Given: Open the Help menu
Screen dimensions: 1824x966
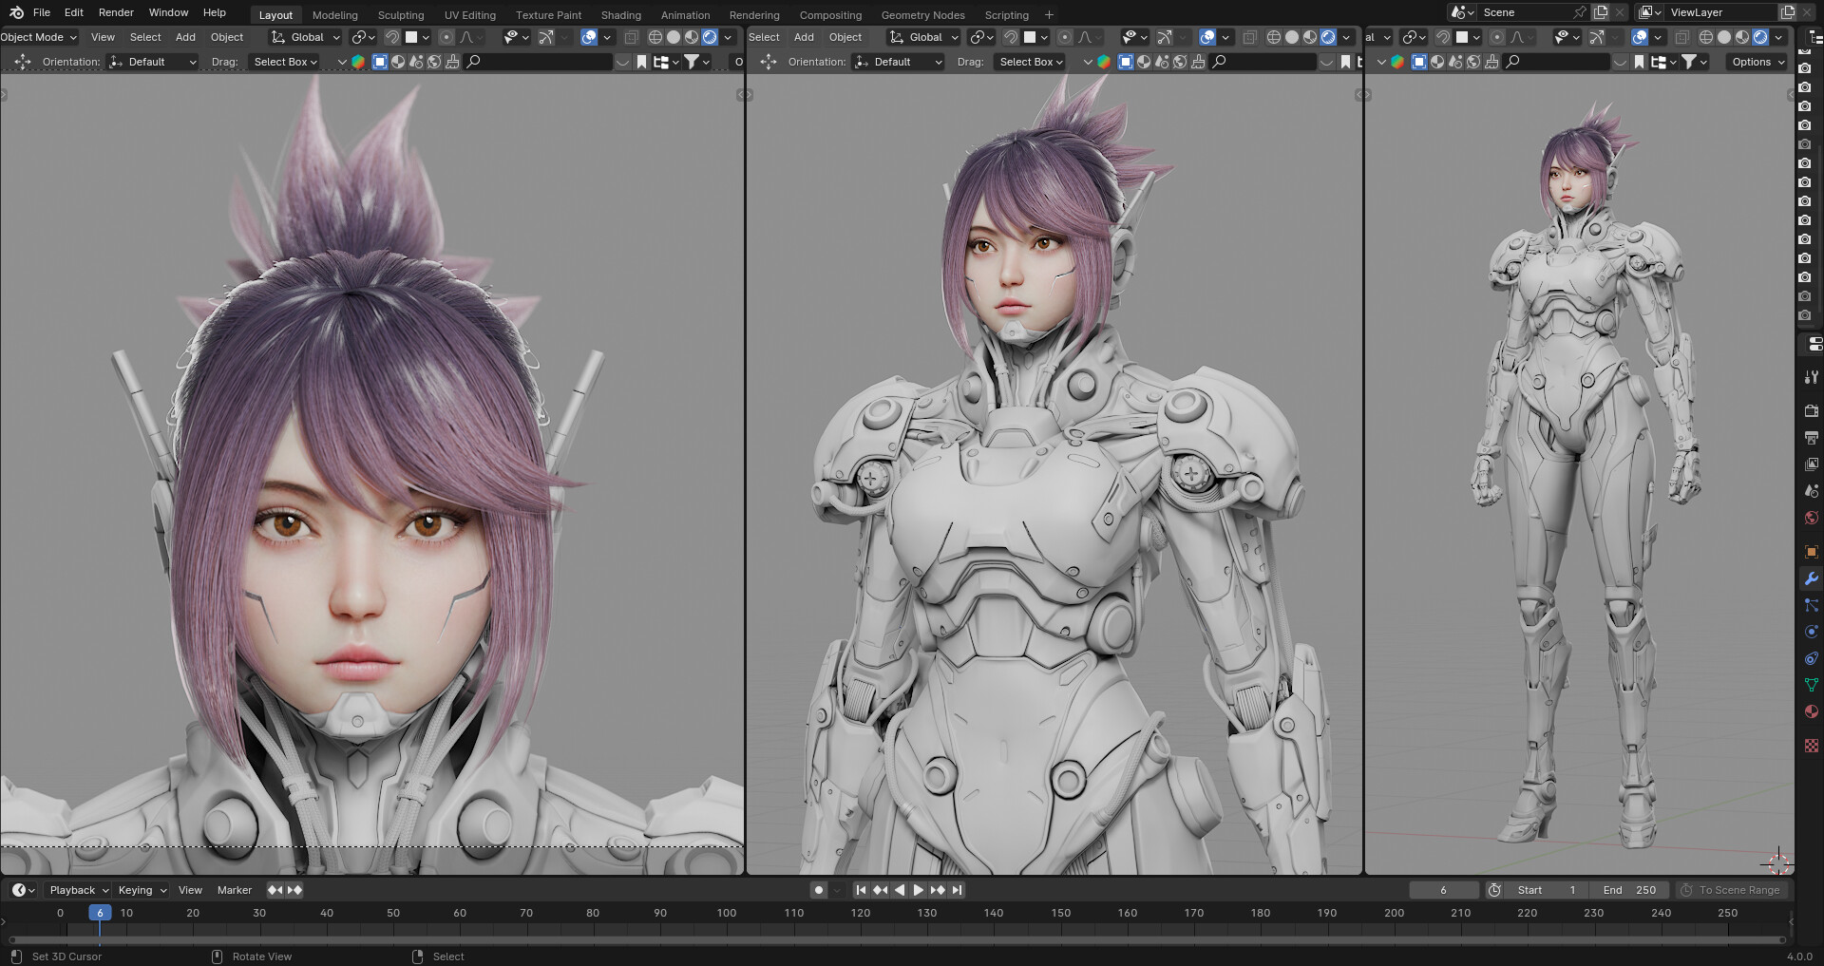Looking at the screenshot, I should click(215, 12).
